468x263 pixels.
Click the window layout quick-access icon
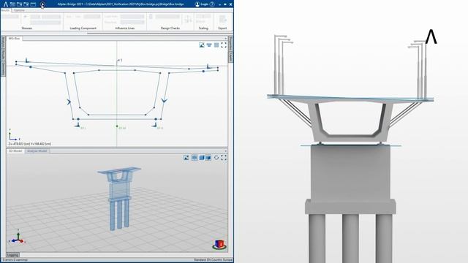(33, 4)
